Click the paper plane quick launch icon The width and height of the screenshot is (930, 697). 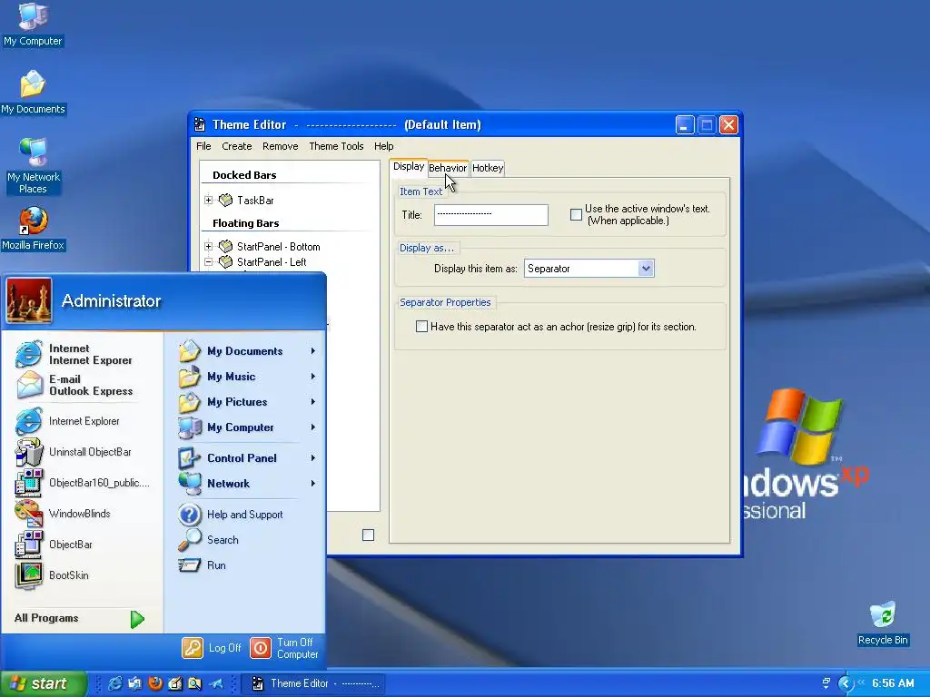[216, 683]
